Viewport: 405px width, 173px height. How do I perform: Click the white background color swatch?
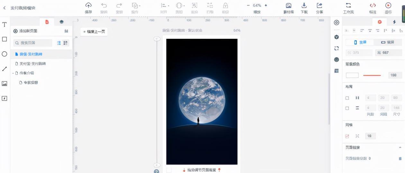pos(352,75)
